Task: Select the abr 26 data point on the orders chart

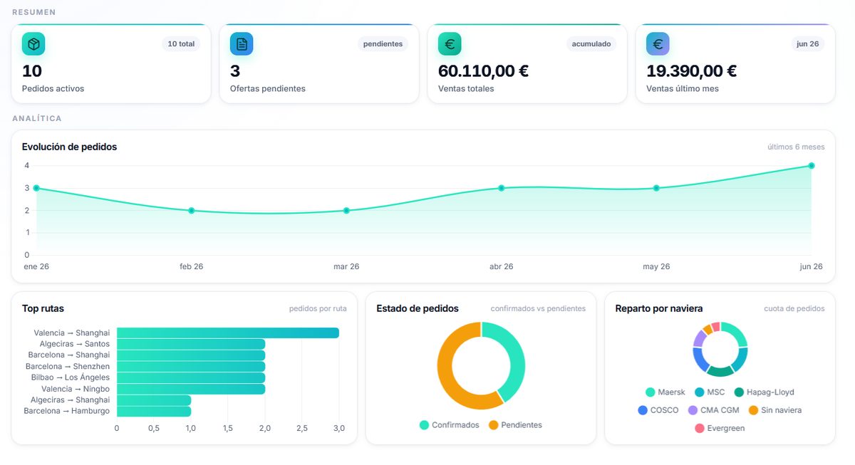Action: coord(501,188)
